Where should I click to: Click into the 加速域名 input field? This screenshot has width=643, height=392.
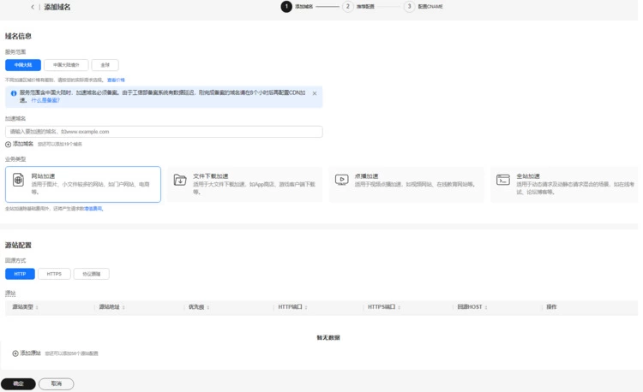tap(164, 132)
